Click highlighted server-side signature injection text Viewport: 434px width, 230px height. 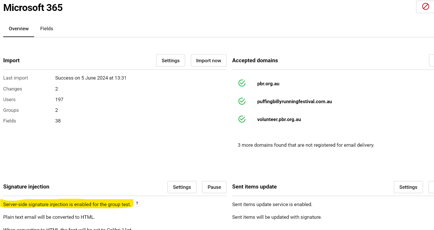(67, 204)
